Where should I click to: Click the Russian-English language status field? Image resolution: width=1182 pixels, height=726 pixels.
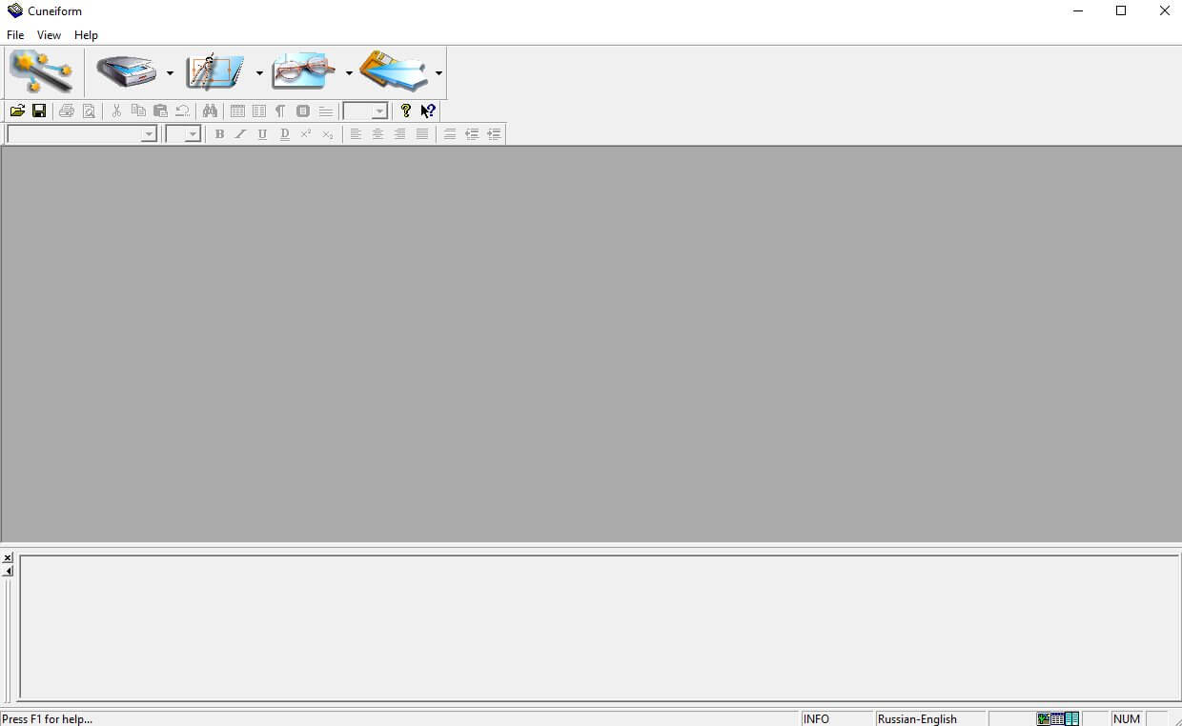click(x=917, y=719)
